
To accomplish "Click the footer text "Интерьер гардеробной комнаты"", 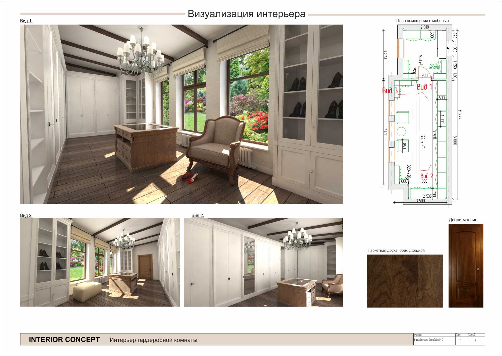I will pyautogui.click(x=153, y=340).
